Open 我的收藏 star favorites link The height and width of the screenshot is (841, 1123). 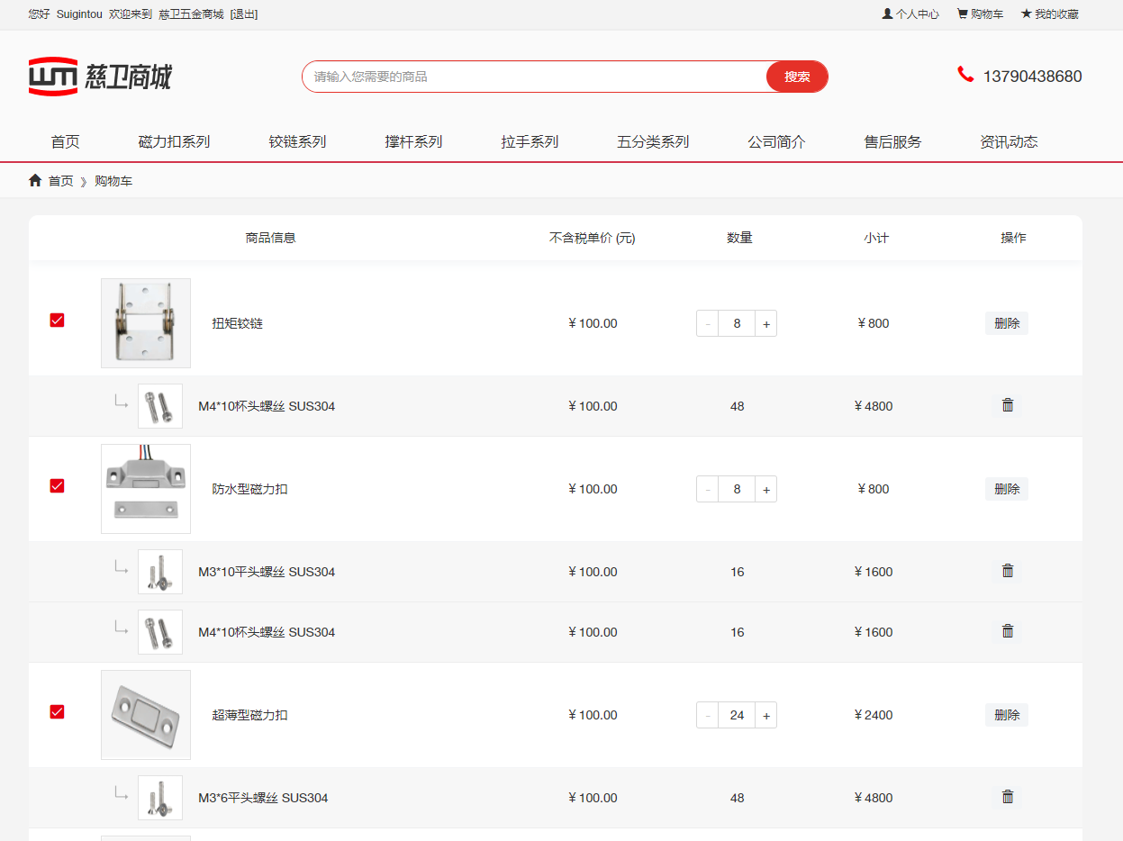[x=1026, y=14]
